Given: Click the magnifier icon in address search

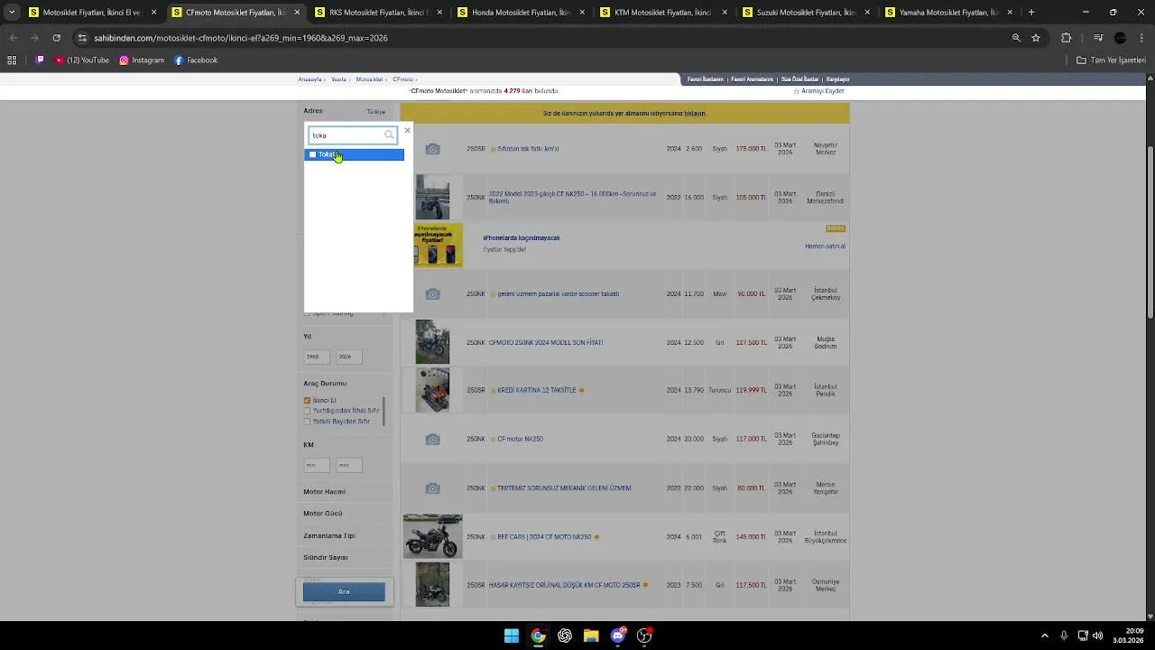Looking at the screenshot, I should pyautogui.click(x=389, y=135).
